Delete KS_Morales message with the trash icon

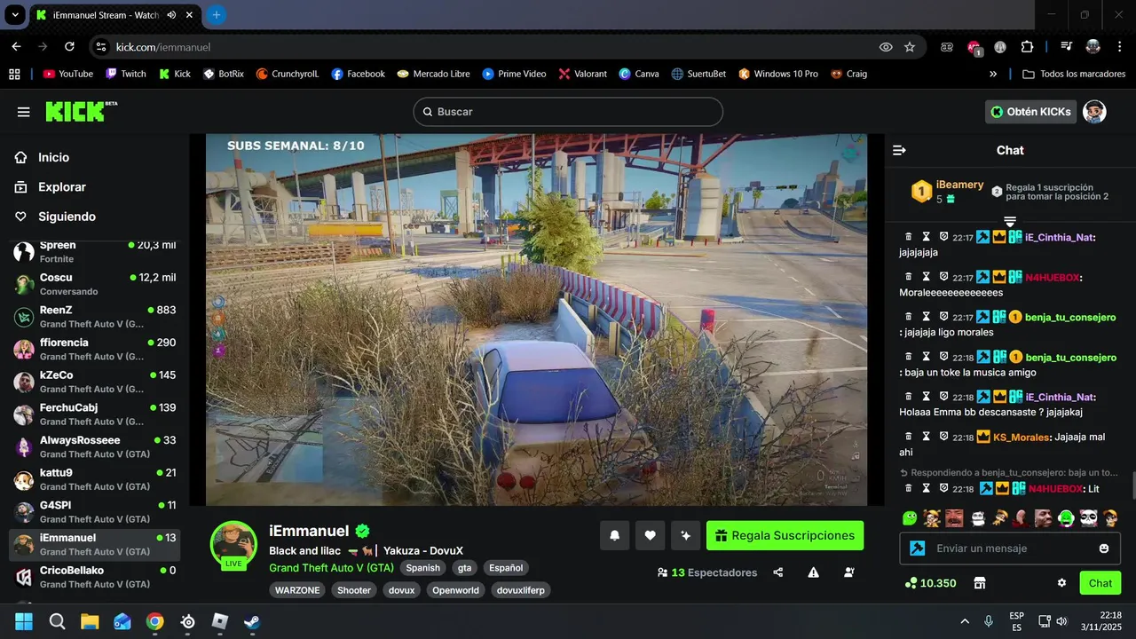909,437
